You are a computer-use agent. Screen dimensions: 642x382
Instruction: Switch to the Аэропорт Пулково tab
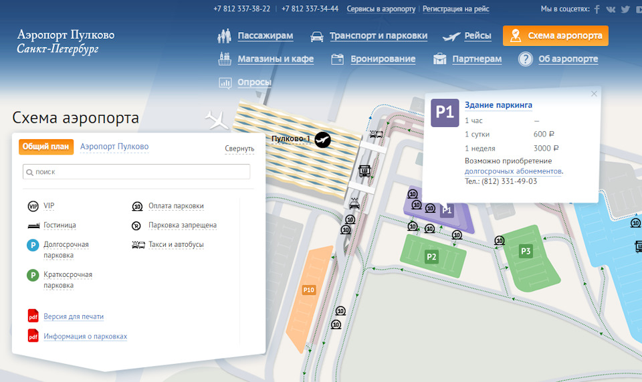(x=114, y=147)
